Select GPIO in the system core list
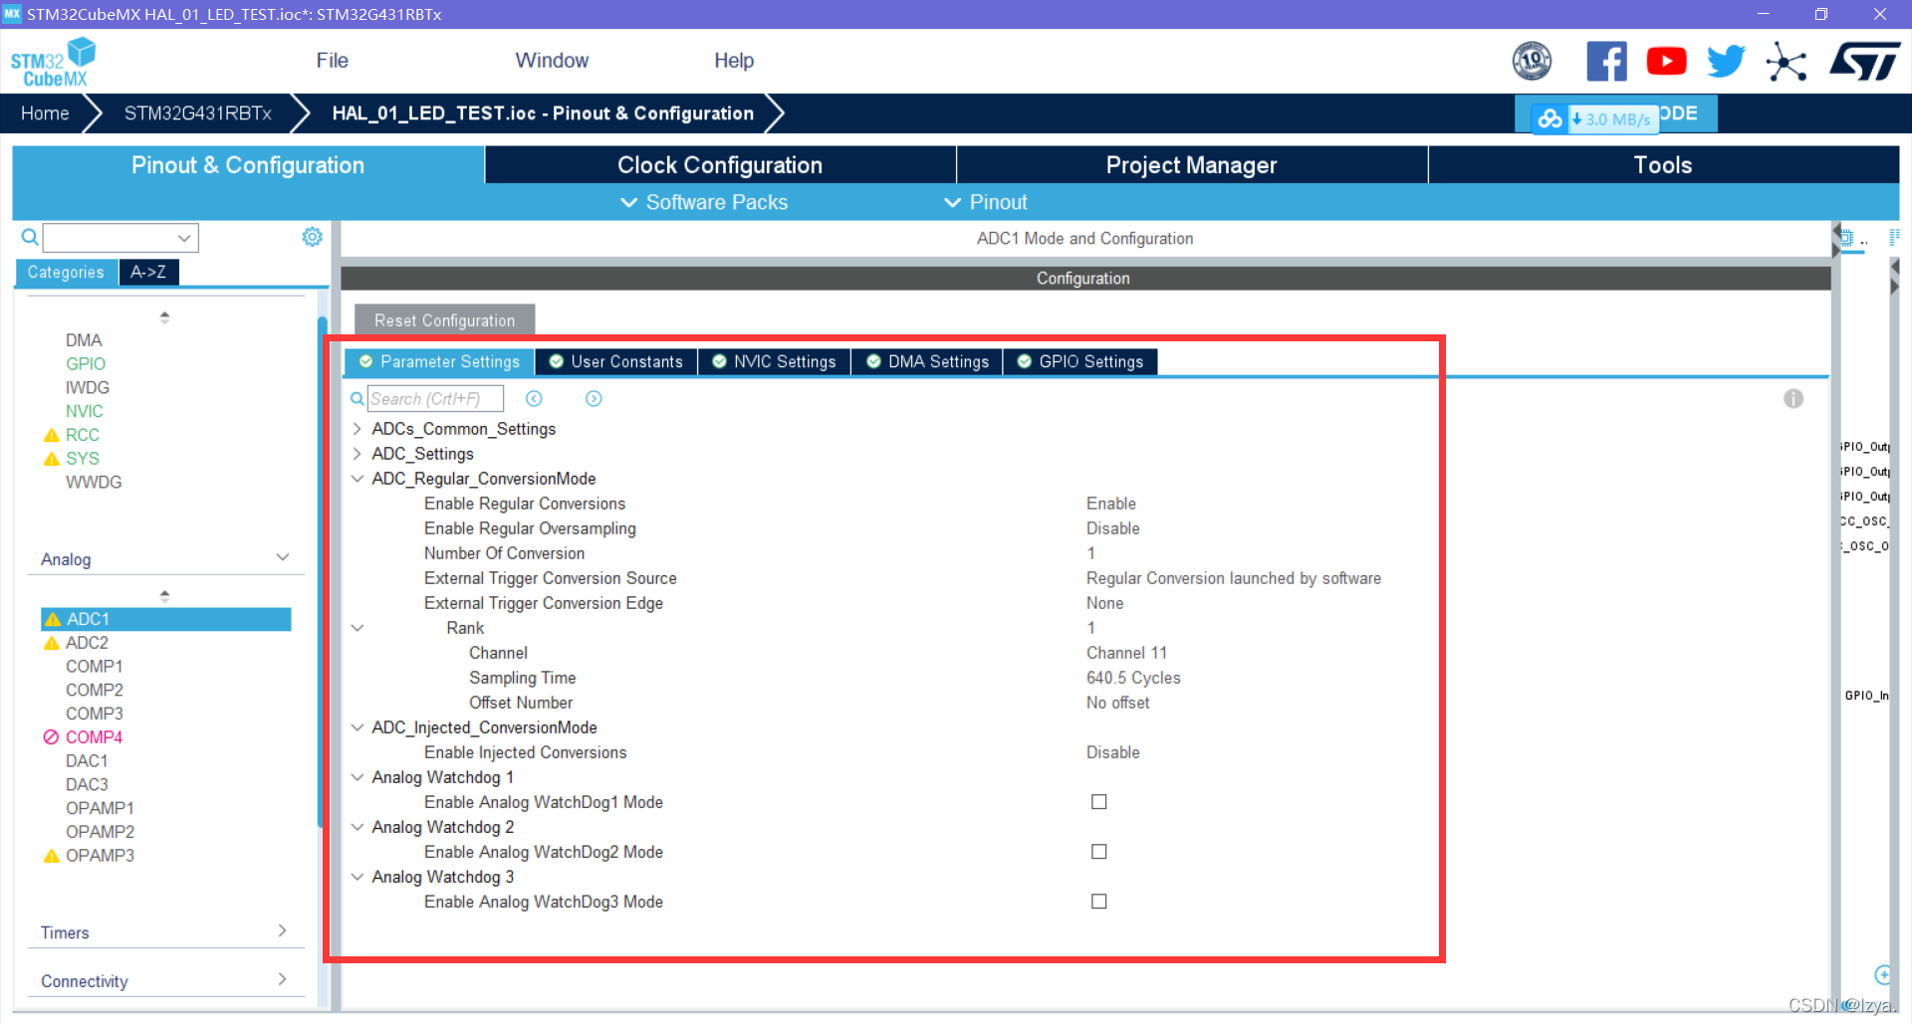This screenshot has width=1912, height=1025. [86, 364]
